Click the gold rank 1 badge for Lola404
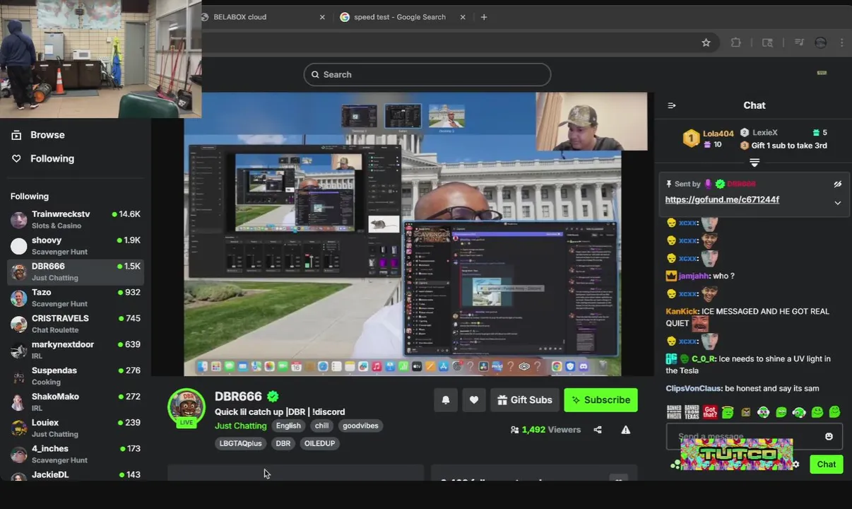The width and height of the screenshot is (852, 509). pyautogui.click(x=691, y=139)
